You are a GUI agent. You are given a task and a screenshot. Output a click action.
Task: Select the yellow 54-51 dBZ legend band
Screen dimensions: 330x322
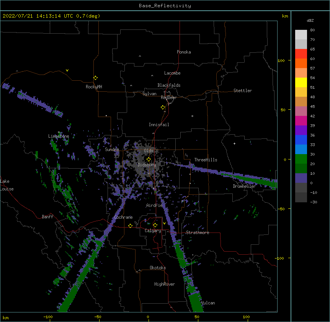click(301, 82)
